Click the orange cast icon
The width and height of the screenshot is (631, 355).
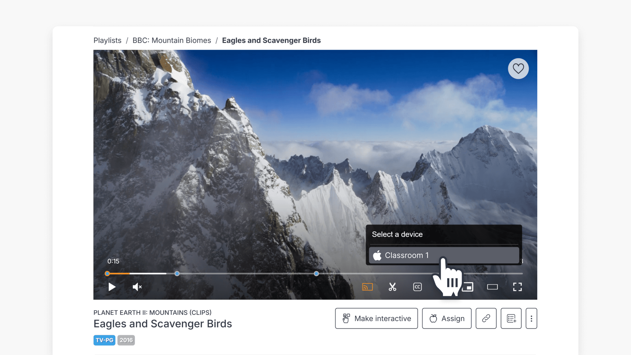tap(367, 287)
